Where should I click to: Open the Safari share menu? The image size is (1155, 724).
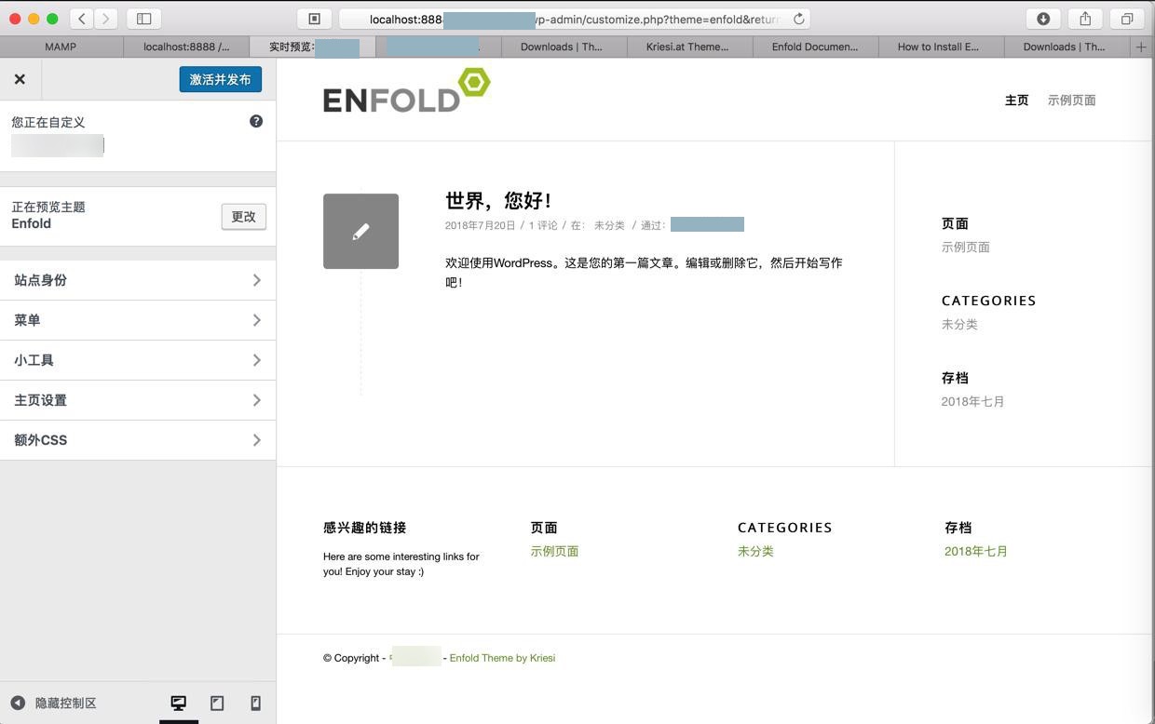(1085, 19)
